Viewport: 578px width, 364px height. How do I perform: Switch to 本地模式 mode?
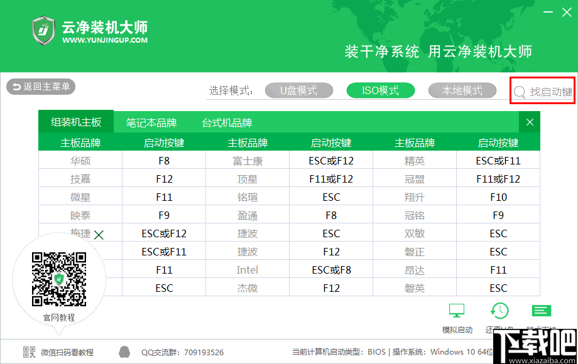tap(462, 90)
